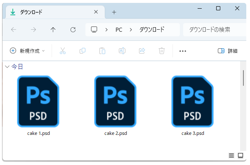Click the Copy icon in toolbar
The height and width of the screenshot is (165, 250).
pyautogui.click(x=83, y=51)
